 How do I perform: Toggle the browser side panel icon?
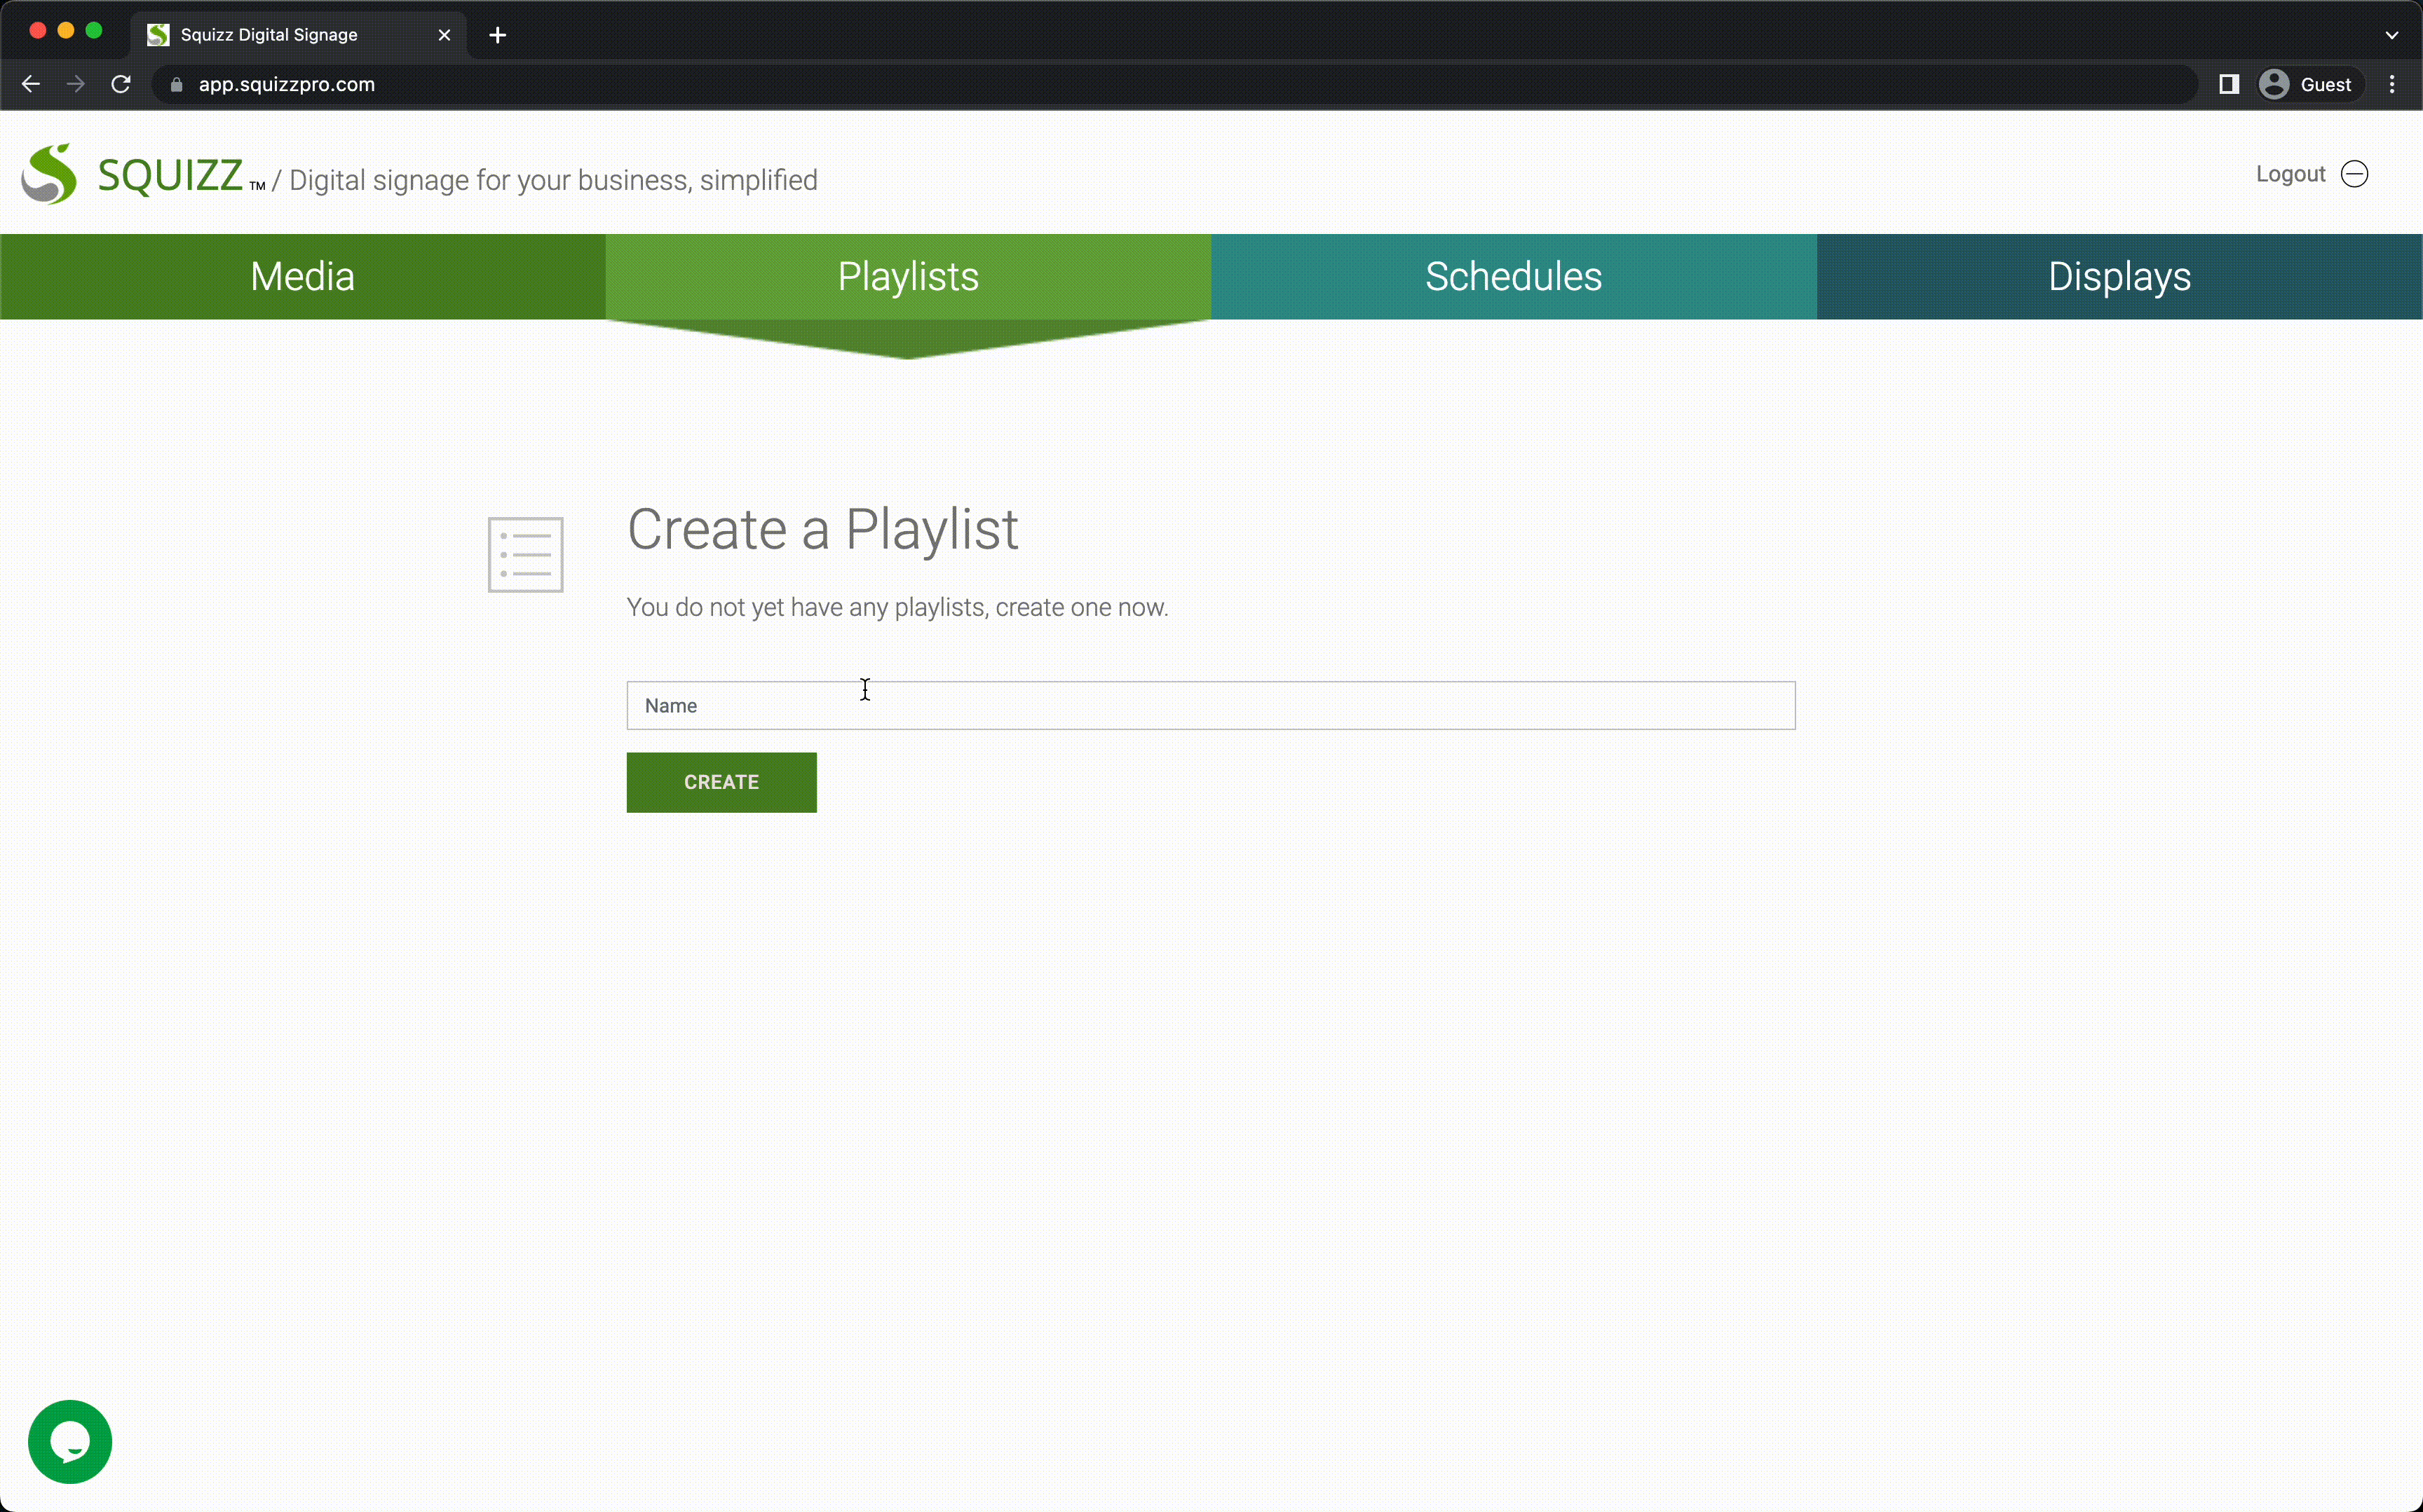point(2229,84)
